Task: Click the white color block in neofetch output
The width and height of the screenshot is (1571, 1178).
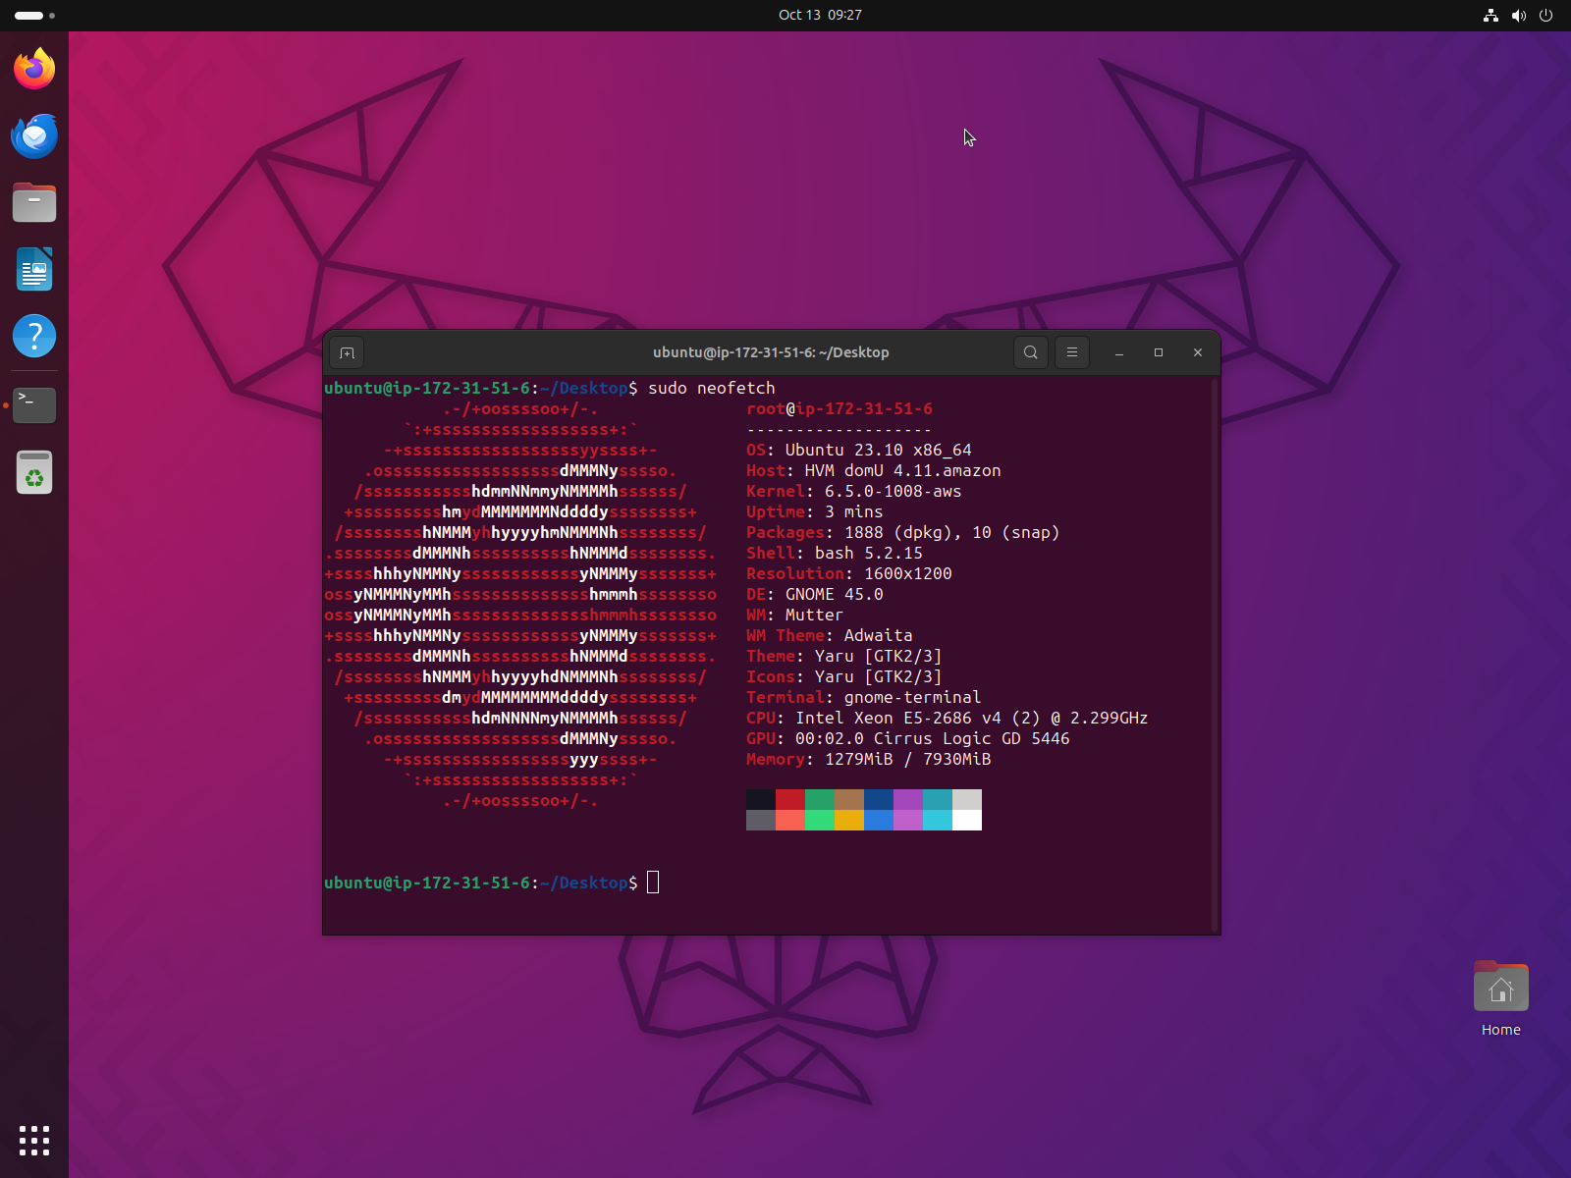Action: click(x=966, y=821)
